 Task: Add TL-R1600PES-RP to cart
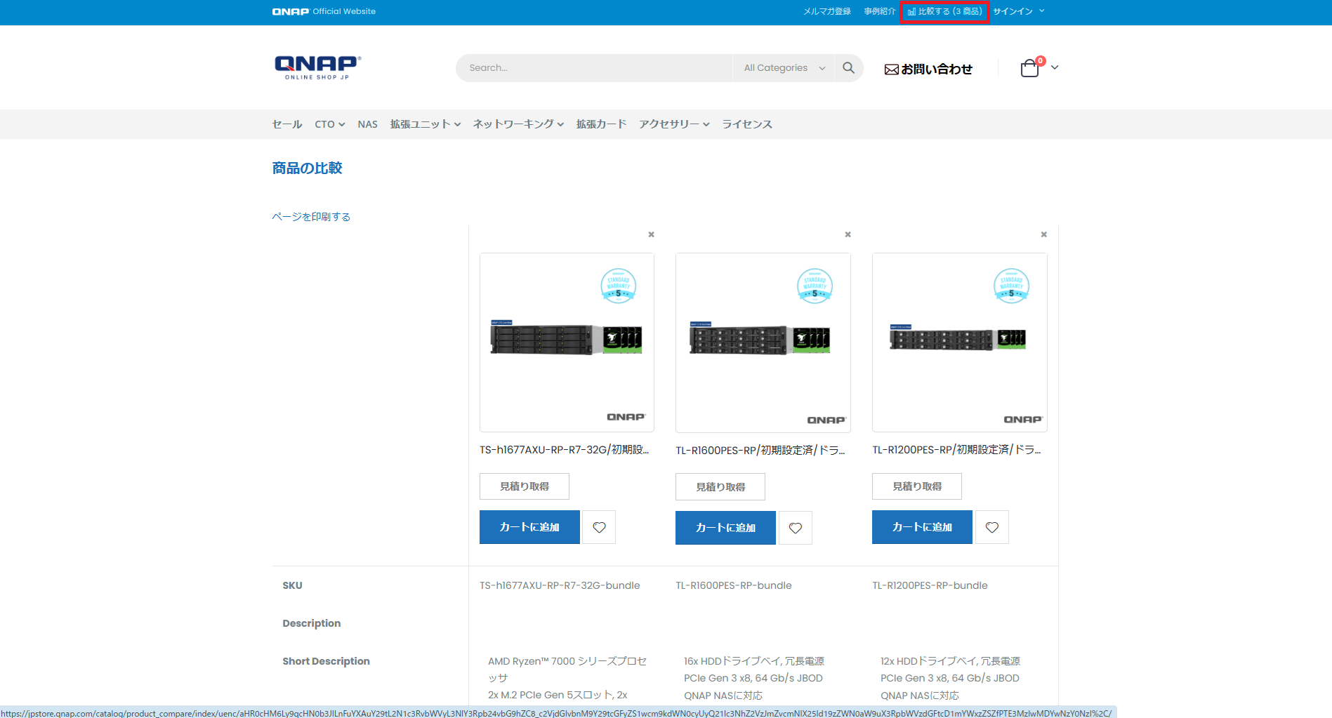725,528
